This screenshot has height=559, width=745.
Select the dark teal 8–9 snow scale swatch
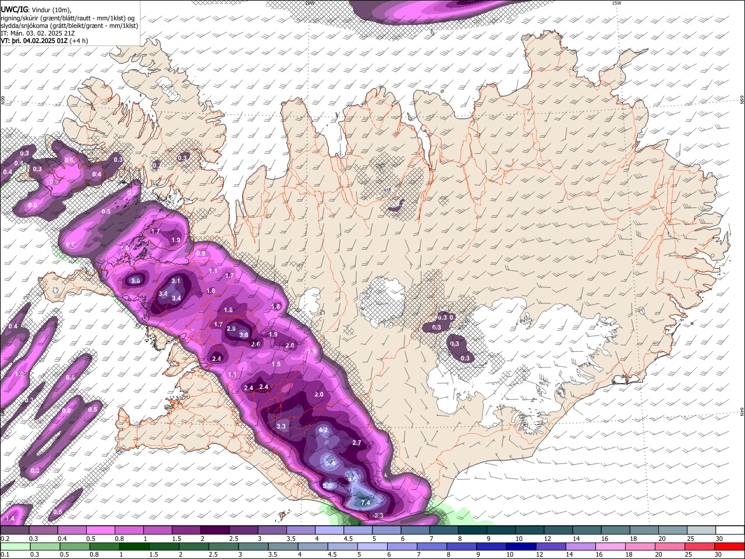click(x=472, y=530)
